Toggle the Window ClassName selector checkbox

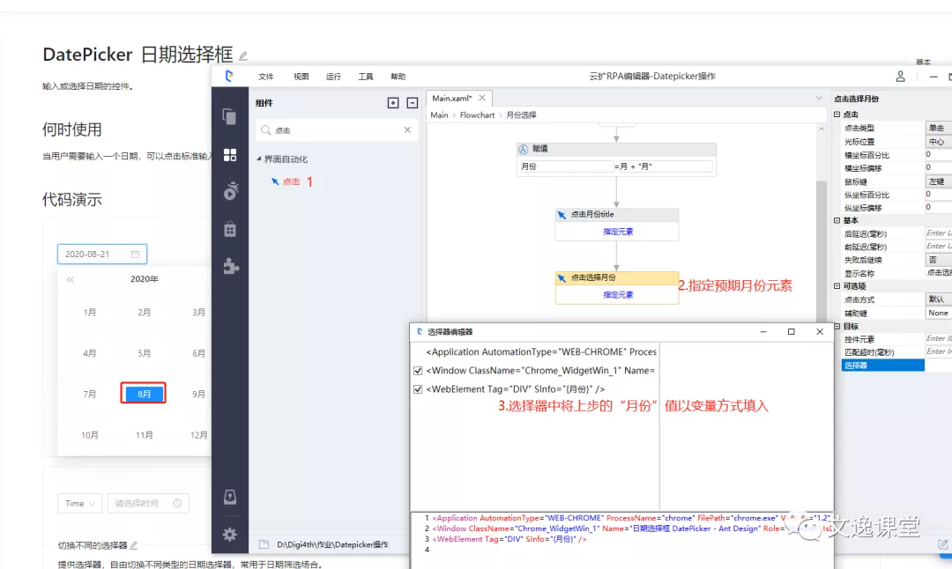pos(418,371)
